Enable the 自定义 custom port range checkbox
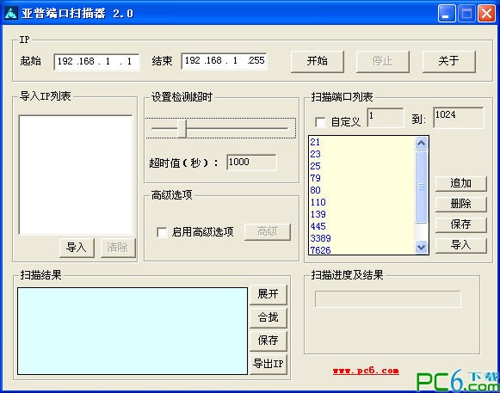 click(320, 122)
